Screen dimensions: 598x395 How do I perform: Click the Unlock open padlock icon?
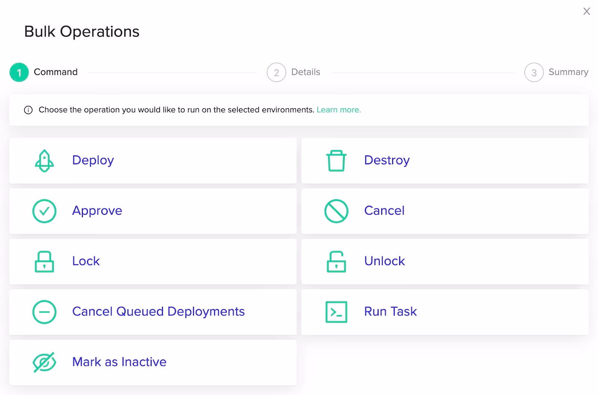pyautogui.click(x=336, y=261)
